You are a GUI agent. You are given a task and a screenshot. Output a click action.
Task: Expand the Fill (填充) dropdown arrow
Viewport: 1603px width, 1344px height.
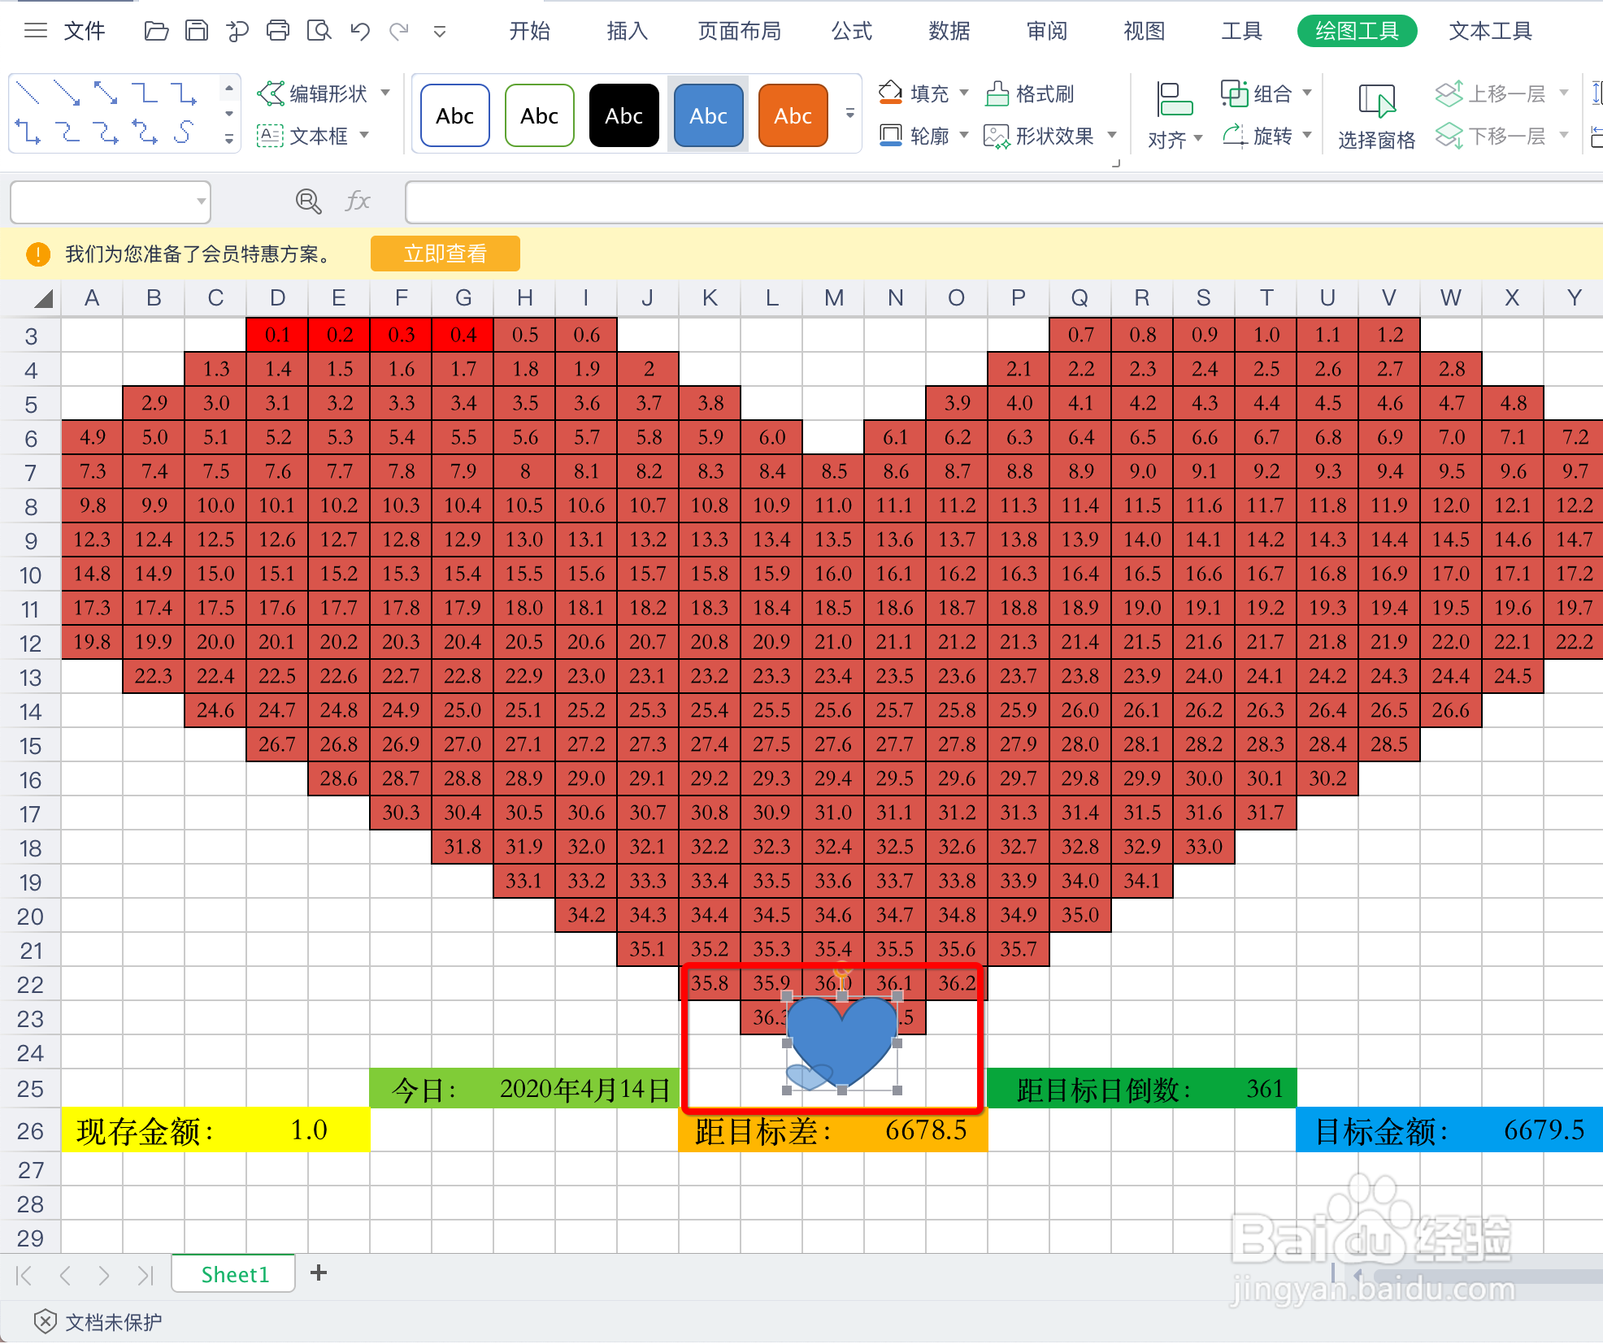coord(964,93)
